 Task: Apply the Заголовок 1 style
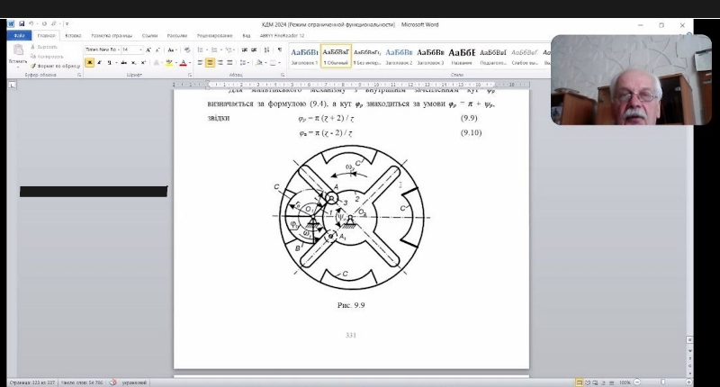click(x=304, y=56)
